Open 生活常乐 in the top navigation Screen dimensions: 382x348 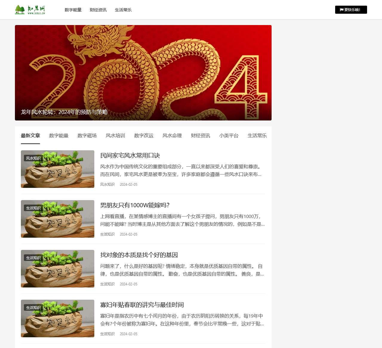click(123, 10)
